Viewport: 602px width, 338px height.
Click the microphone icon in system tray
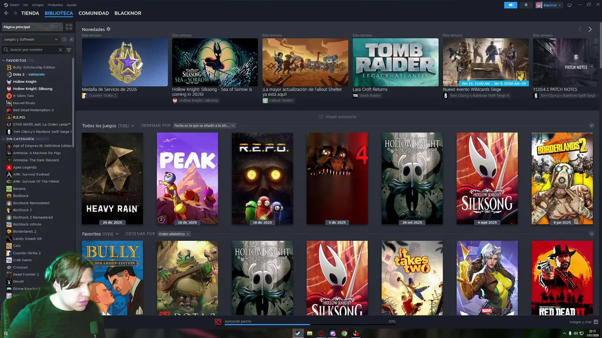coord(570,333)
